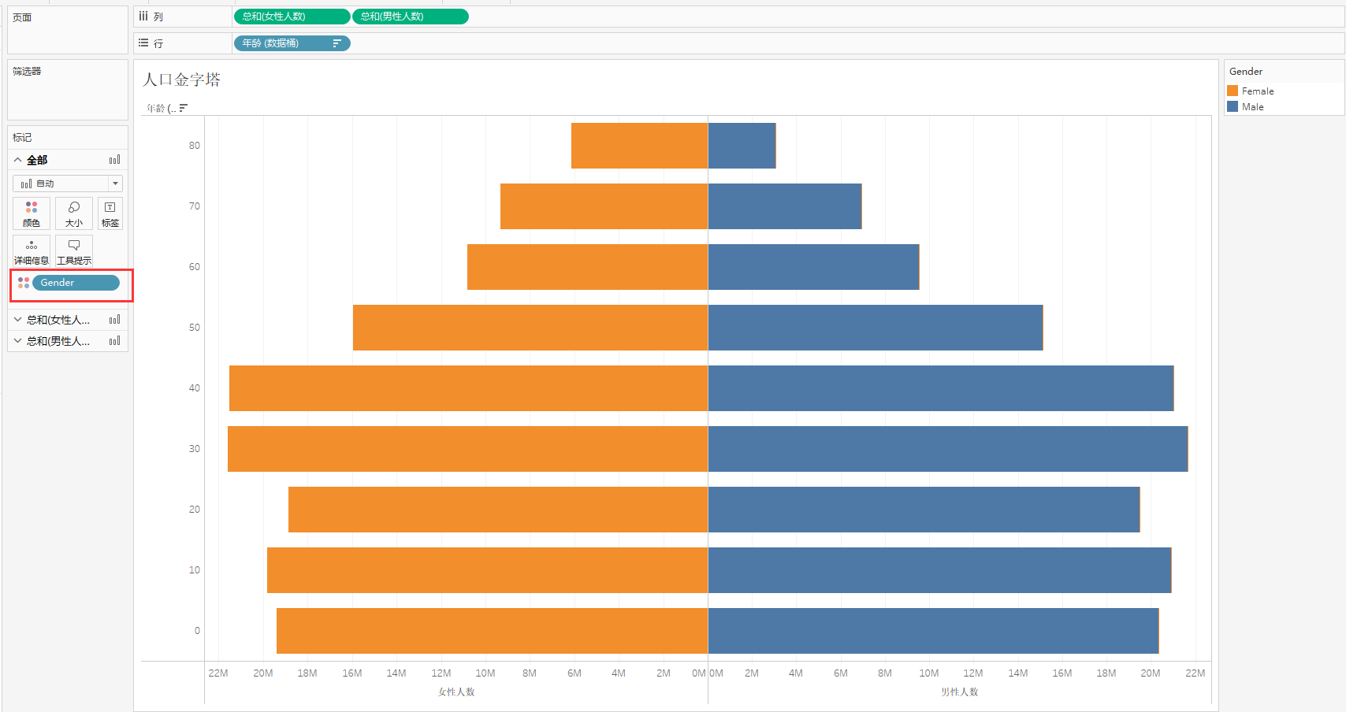Viewport: 1346px width, 712px height.
Task: Select the 总和(男性人数) pill on Columns shelf
Action: click(411, 17)
